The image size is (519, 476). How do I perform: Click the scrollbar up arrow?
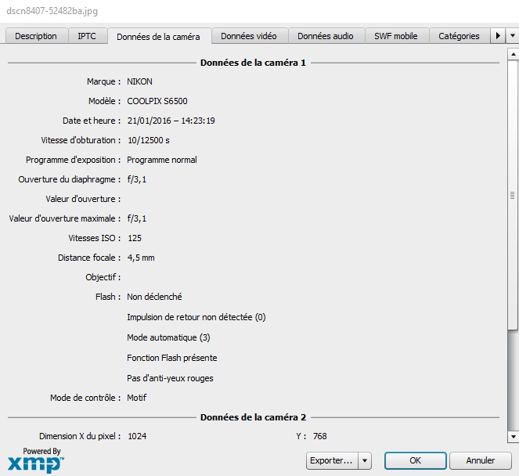click(513, 53)
